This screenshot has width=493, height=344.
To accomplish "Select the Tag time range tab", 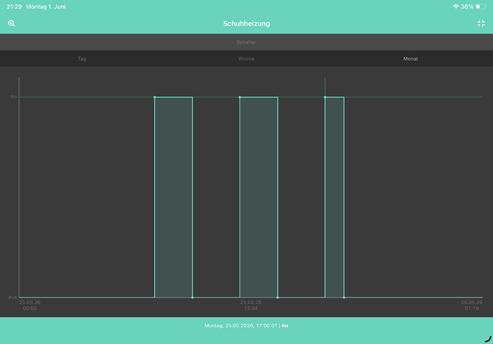I will (82, 59).
